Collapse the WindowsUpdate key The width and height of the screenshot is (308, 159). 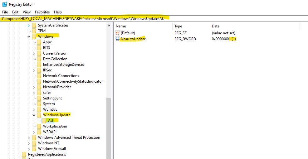coord(34,115)
